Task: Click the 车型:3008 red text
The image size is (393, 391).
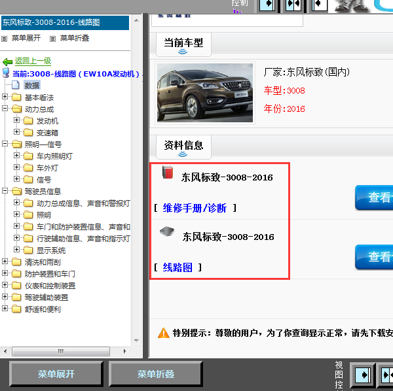Action: click(x=284, y=90)
